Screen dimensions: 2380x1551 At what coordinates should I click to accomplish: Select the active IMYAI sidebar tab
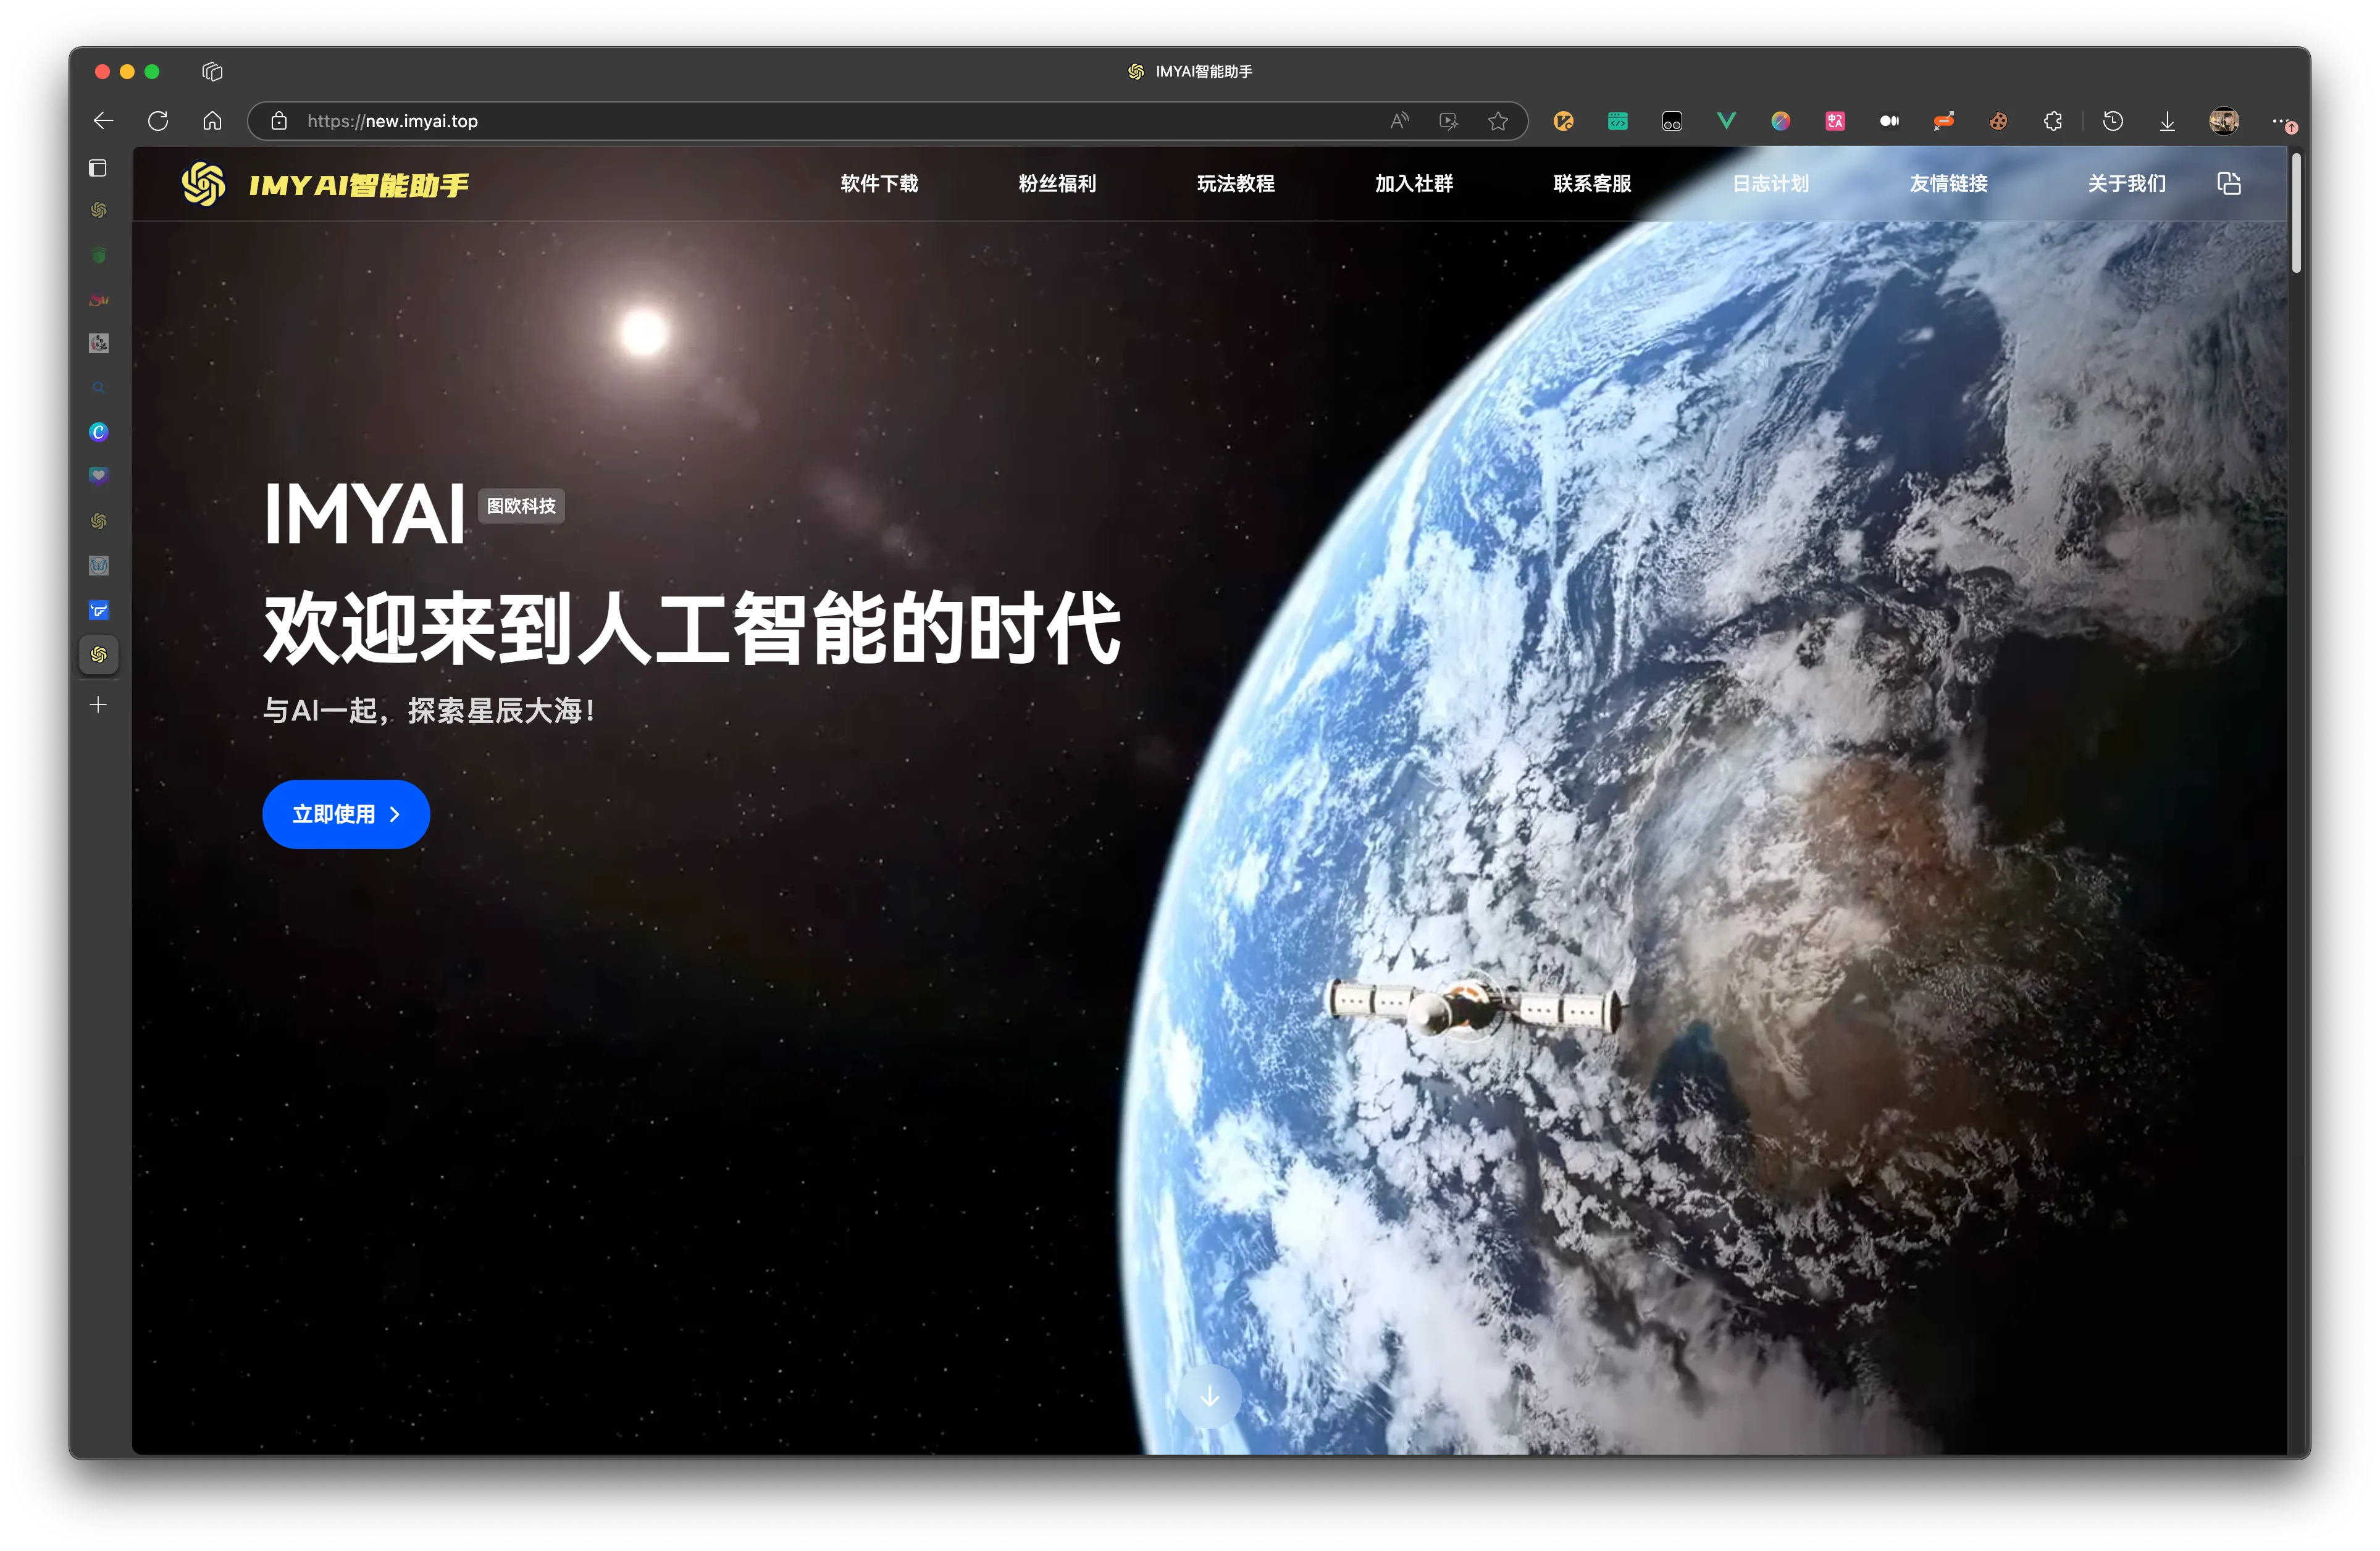[x=98, y=654]
